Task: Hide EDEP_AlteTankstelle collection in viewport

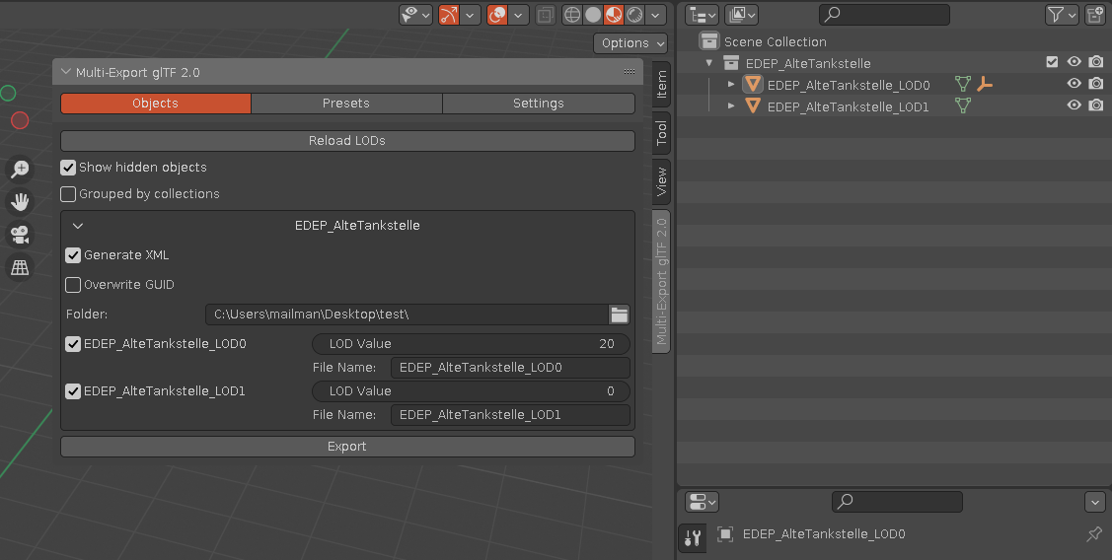Action: 1075,62
